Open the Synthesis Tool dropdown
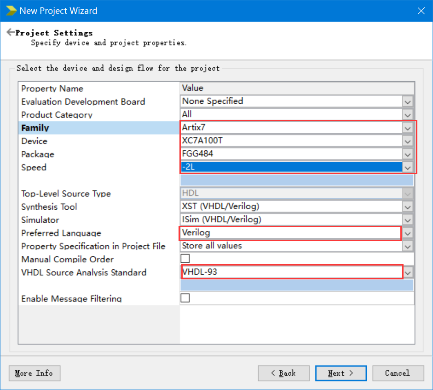Screen dimensions: 433x390 point(408,207)
